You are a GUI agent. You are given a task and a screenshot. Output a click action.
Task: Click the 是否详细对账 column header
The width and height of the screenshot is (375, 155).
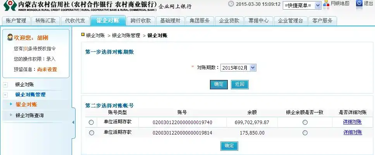click(353, 112)
